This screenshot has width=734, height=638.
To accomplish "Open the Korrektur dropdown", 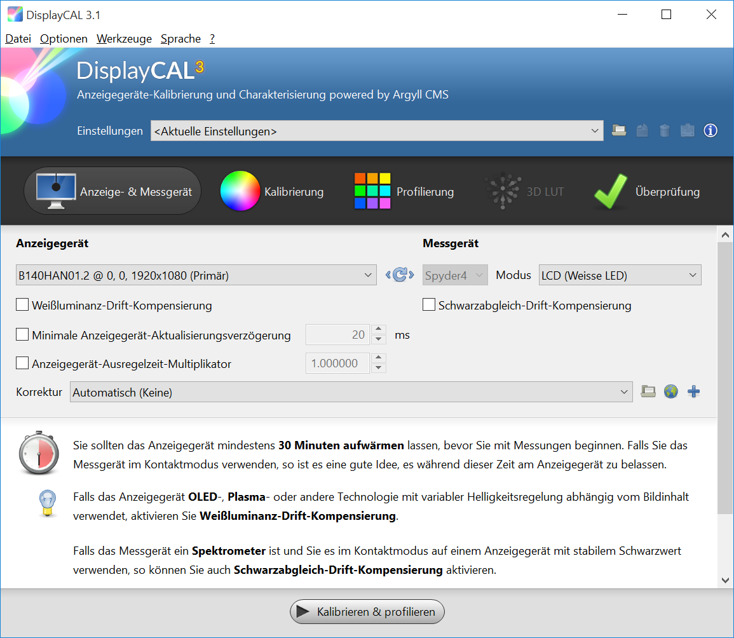I will coord(351,392).
